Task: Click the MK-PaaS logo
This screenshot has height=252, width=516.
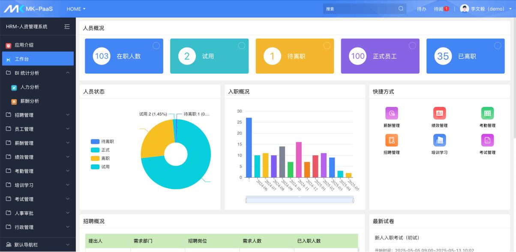Action: point(28,9)
